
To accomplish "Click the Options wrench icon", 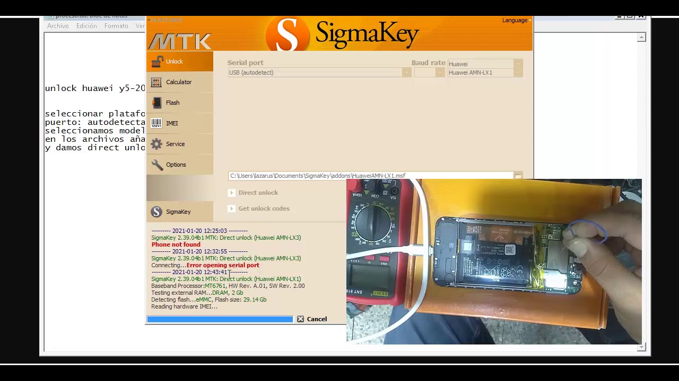I will pyautogui.click(x=156, y=165).
